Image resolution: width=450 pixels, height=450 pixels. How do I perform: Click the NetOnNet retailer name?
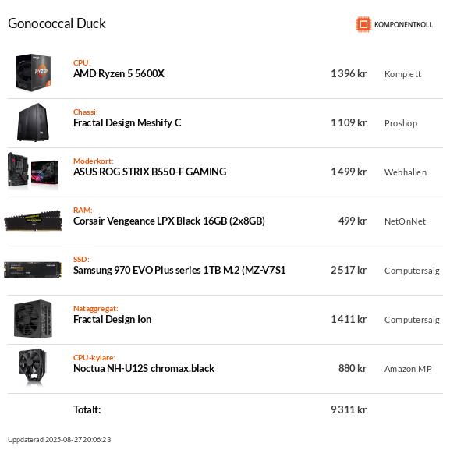[x=405, y=221]
